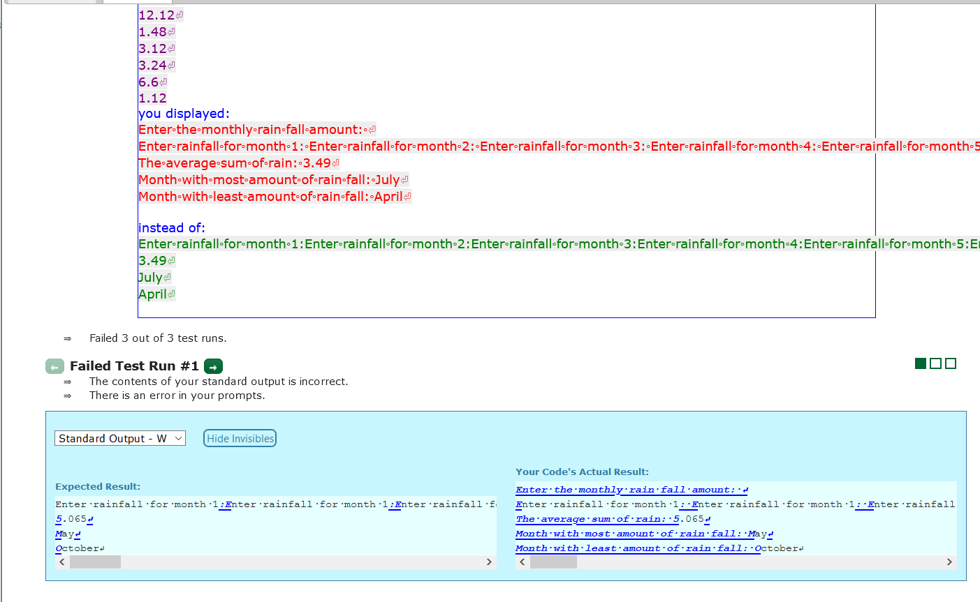The image size is (980, 602).
Task: Expand the output view selector combo box arrow
Action: coord(177,438)
